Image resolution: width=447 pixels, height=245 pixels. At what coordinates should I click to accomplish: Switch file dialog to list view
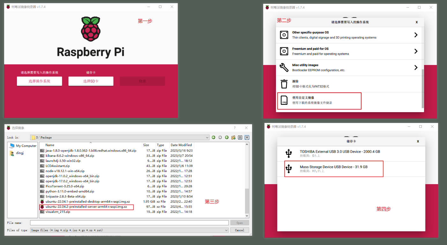(x=240, y=137)
